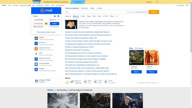
Task: Click the Братск city link
Action: point(67,78)
